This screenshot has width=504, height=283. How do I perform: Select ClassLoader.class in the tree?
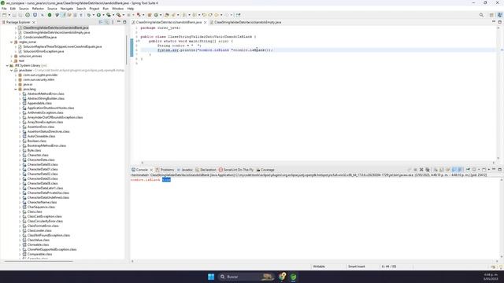[39, 230]
